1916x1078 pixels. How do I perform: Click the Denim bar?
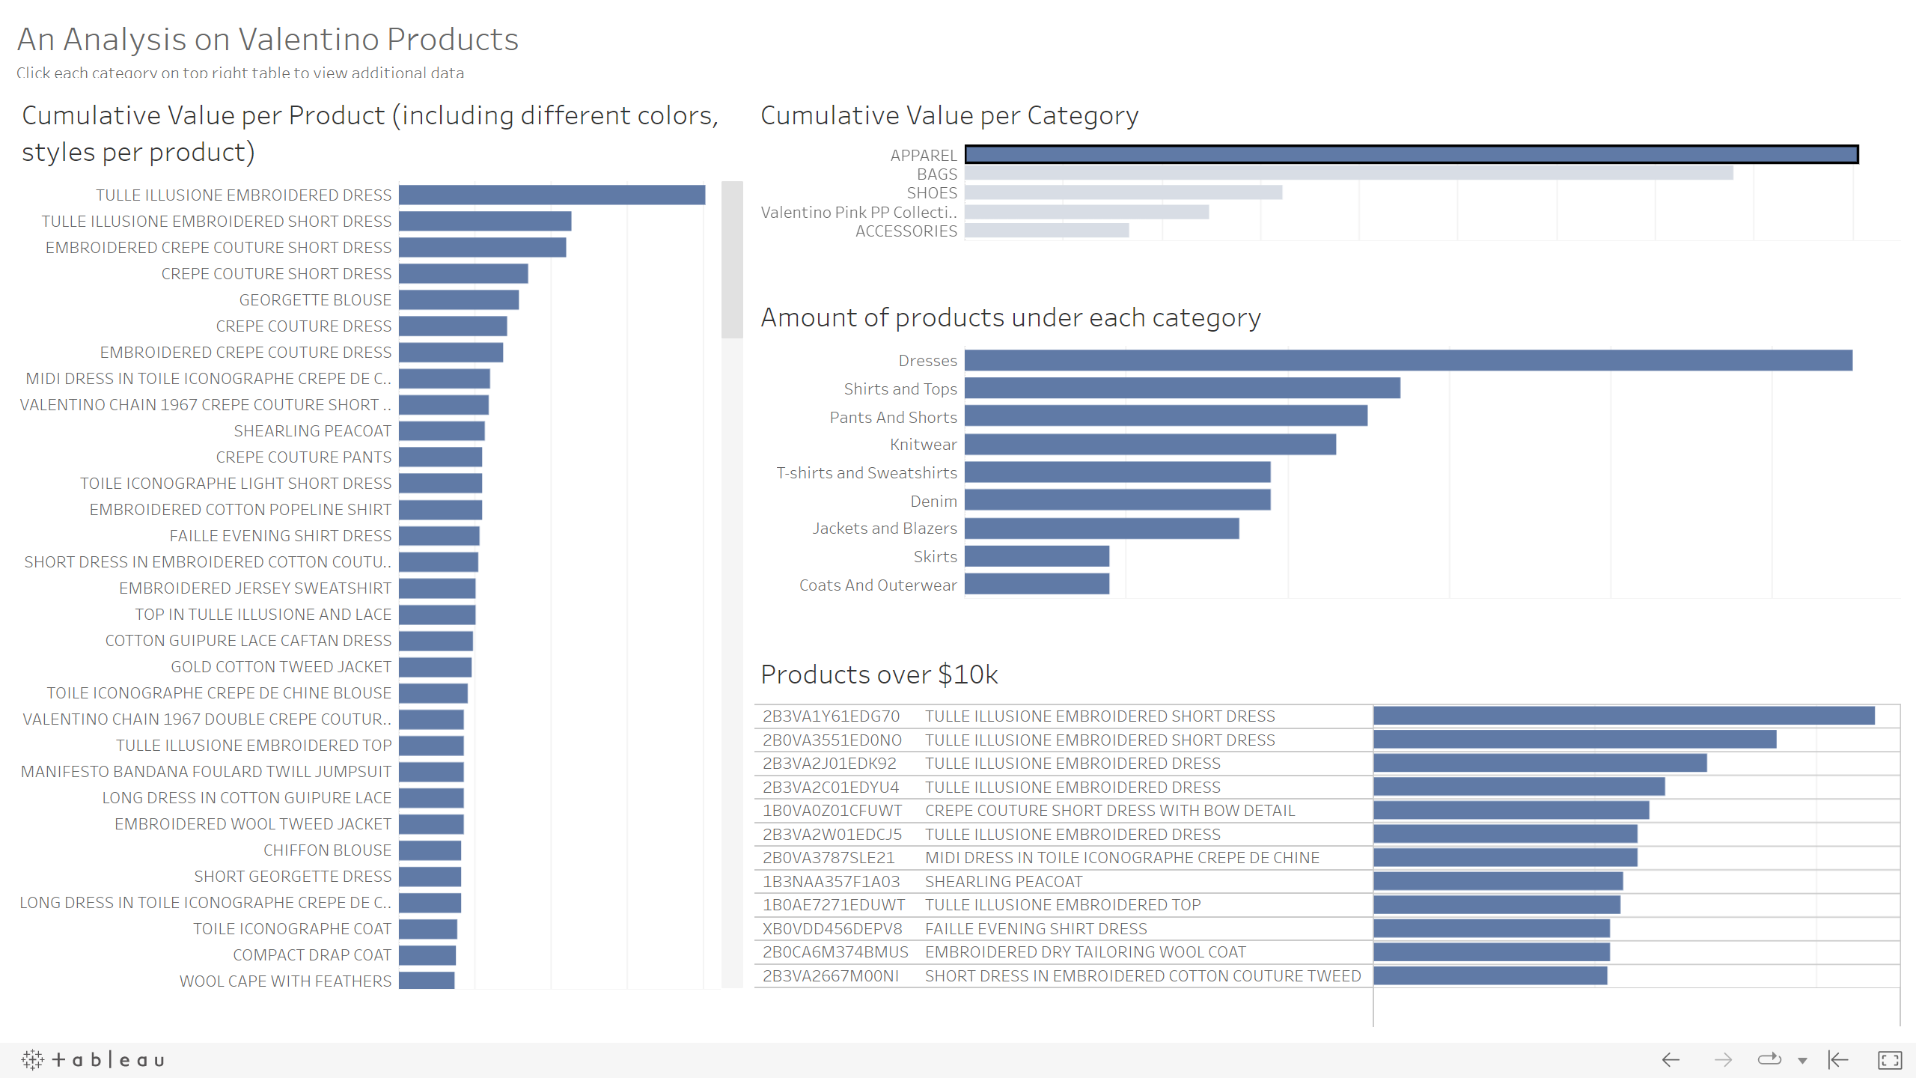[x=1117, y=500]
